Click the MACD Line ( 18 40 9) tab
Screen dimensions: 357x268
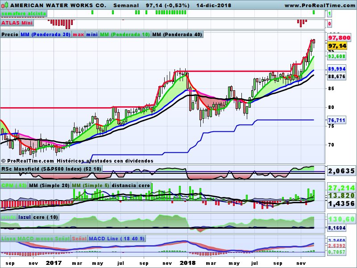pyautogui.click(x=116, y=239)
